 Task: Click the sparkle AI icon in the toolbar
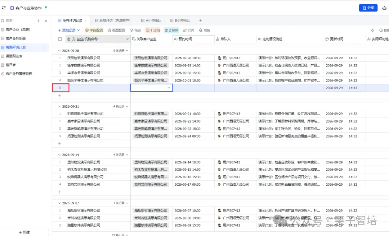pos(372,30)
